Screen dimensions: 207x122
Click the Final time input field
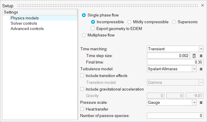click(x=175, y=62)
